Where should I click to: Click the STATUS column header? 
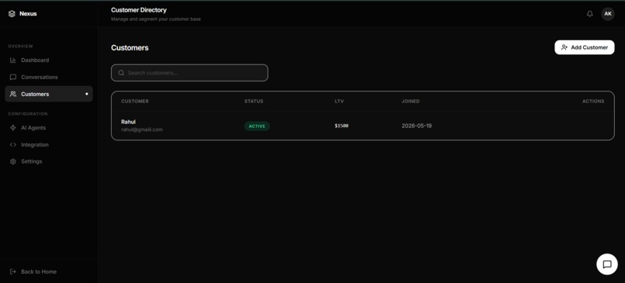(x=254, y=102)
